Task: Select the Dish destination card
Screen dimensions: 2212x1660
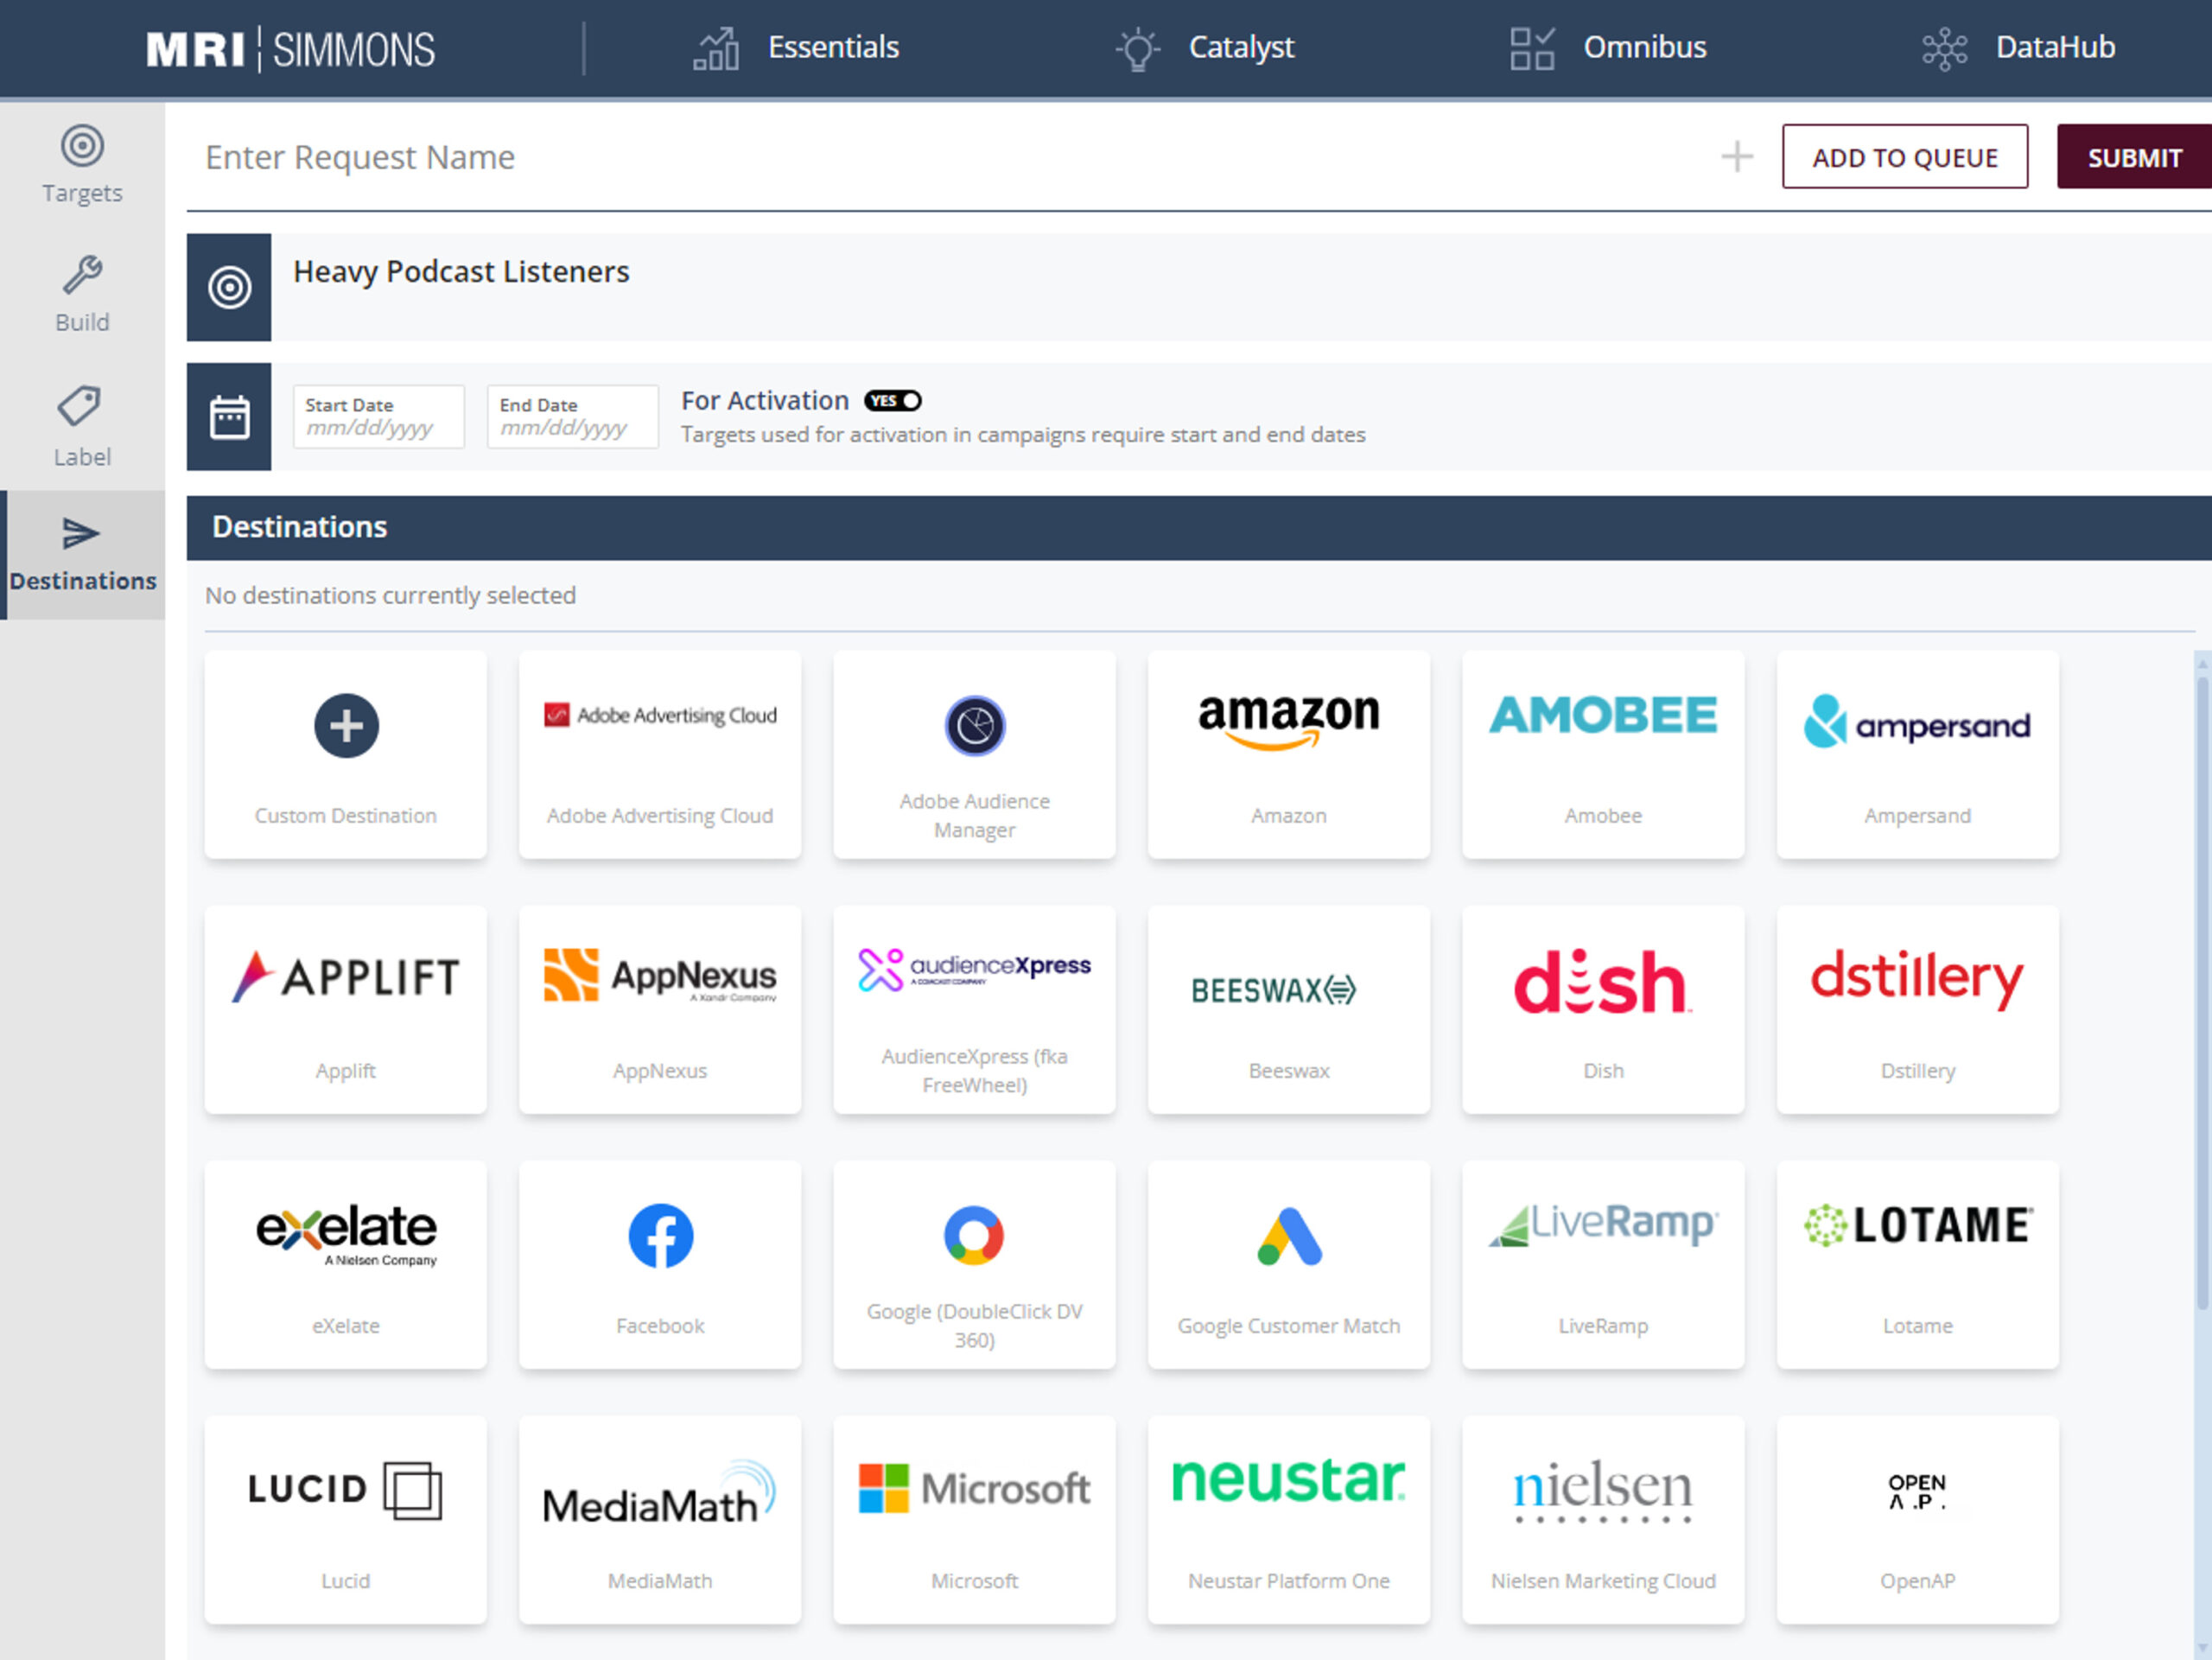Action: pyautogui.click(x=1604, y=1010)
